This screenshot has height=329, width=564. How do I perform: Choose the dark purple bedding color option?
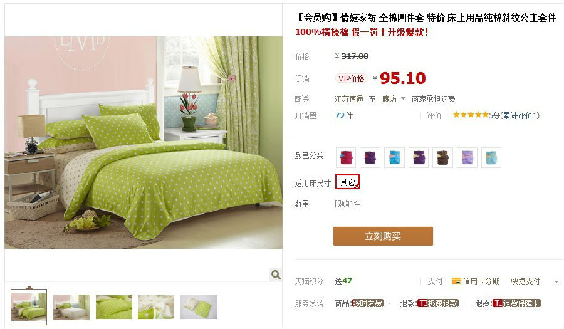tap(370, 157)
